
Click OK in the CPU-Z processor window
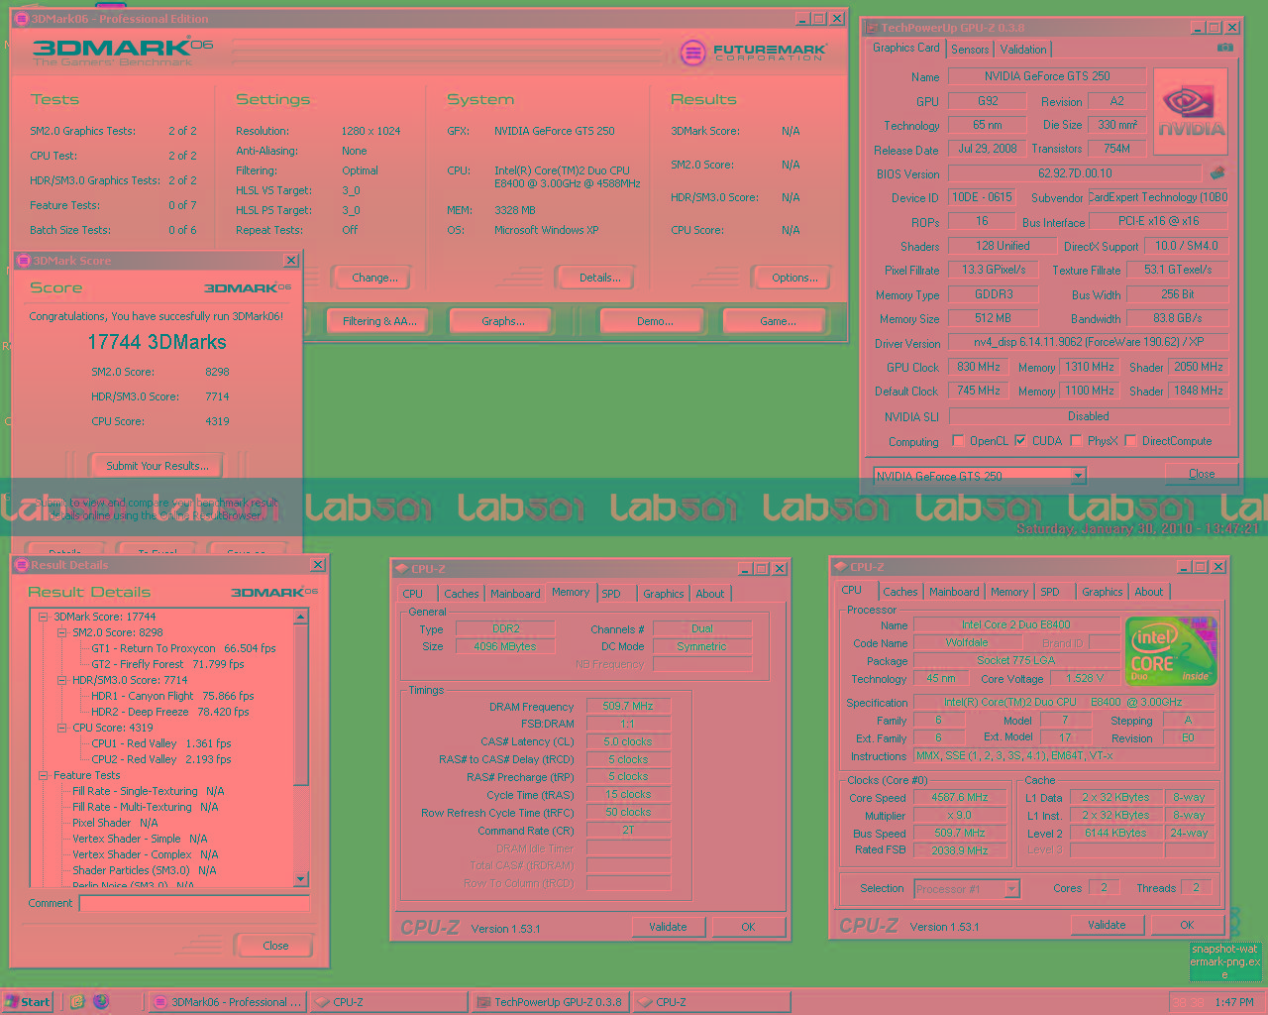pos(1187,925)
